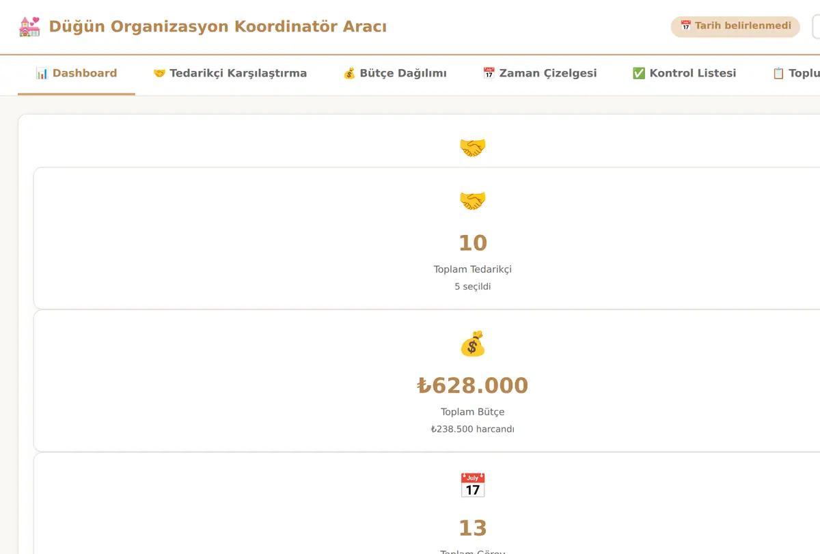Click the handshake icon inside the Toplam Tedarikçi card
The width and height of the screenshot is (820, 554).
coord(472,200)
